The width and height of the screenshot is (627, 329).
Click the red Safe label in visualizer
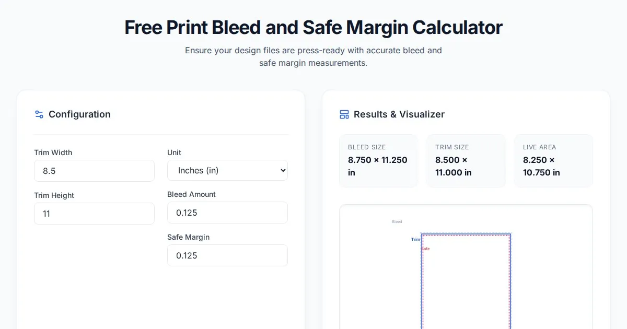coord(426,249)
